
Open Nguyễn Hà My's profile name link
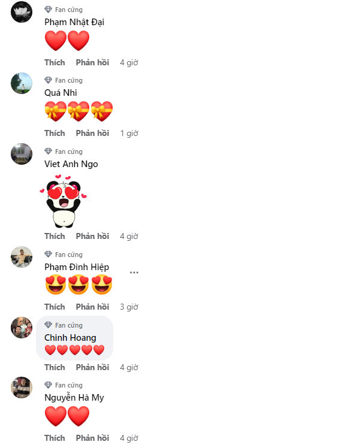(74, 398)
